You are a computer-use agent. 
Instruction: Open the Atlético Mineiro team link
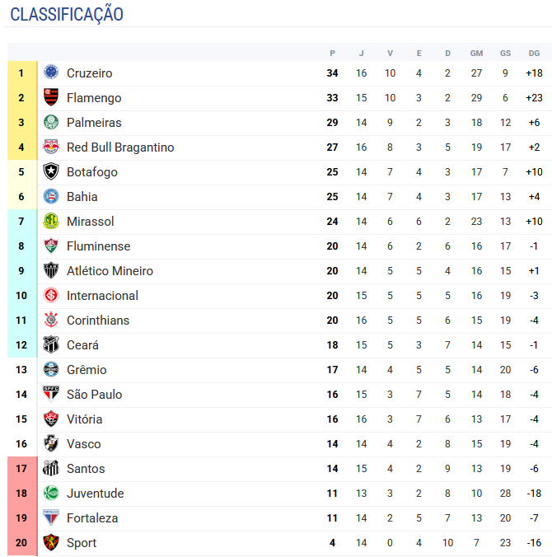[110, 271]
